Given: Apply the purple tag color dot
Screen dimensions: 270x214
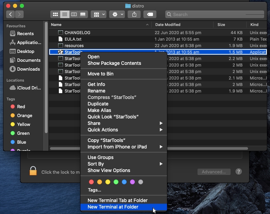Looking at the screenshot, I should click(132, 182).
